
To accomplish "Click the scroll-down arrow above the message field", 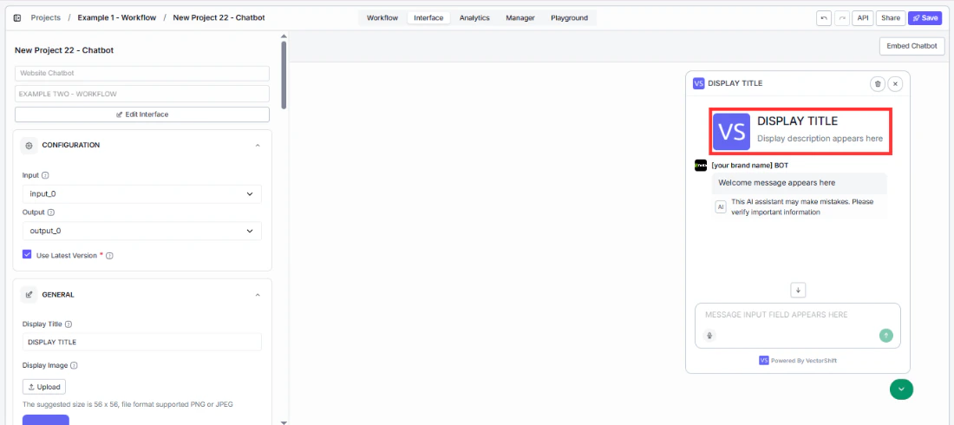I will pyautogui.click(x=798, y=290).
